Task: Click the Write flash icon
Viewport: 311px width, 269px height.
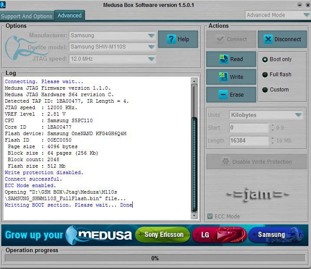Action: click(223, 77)
